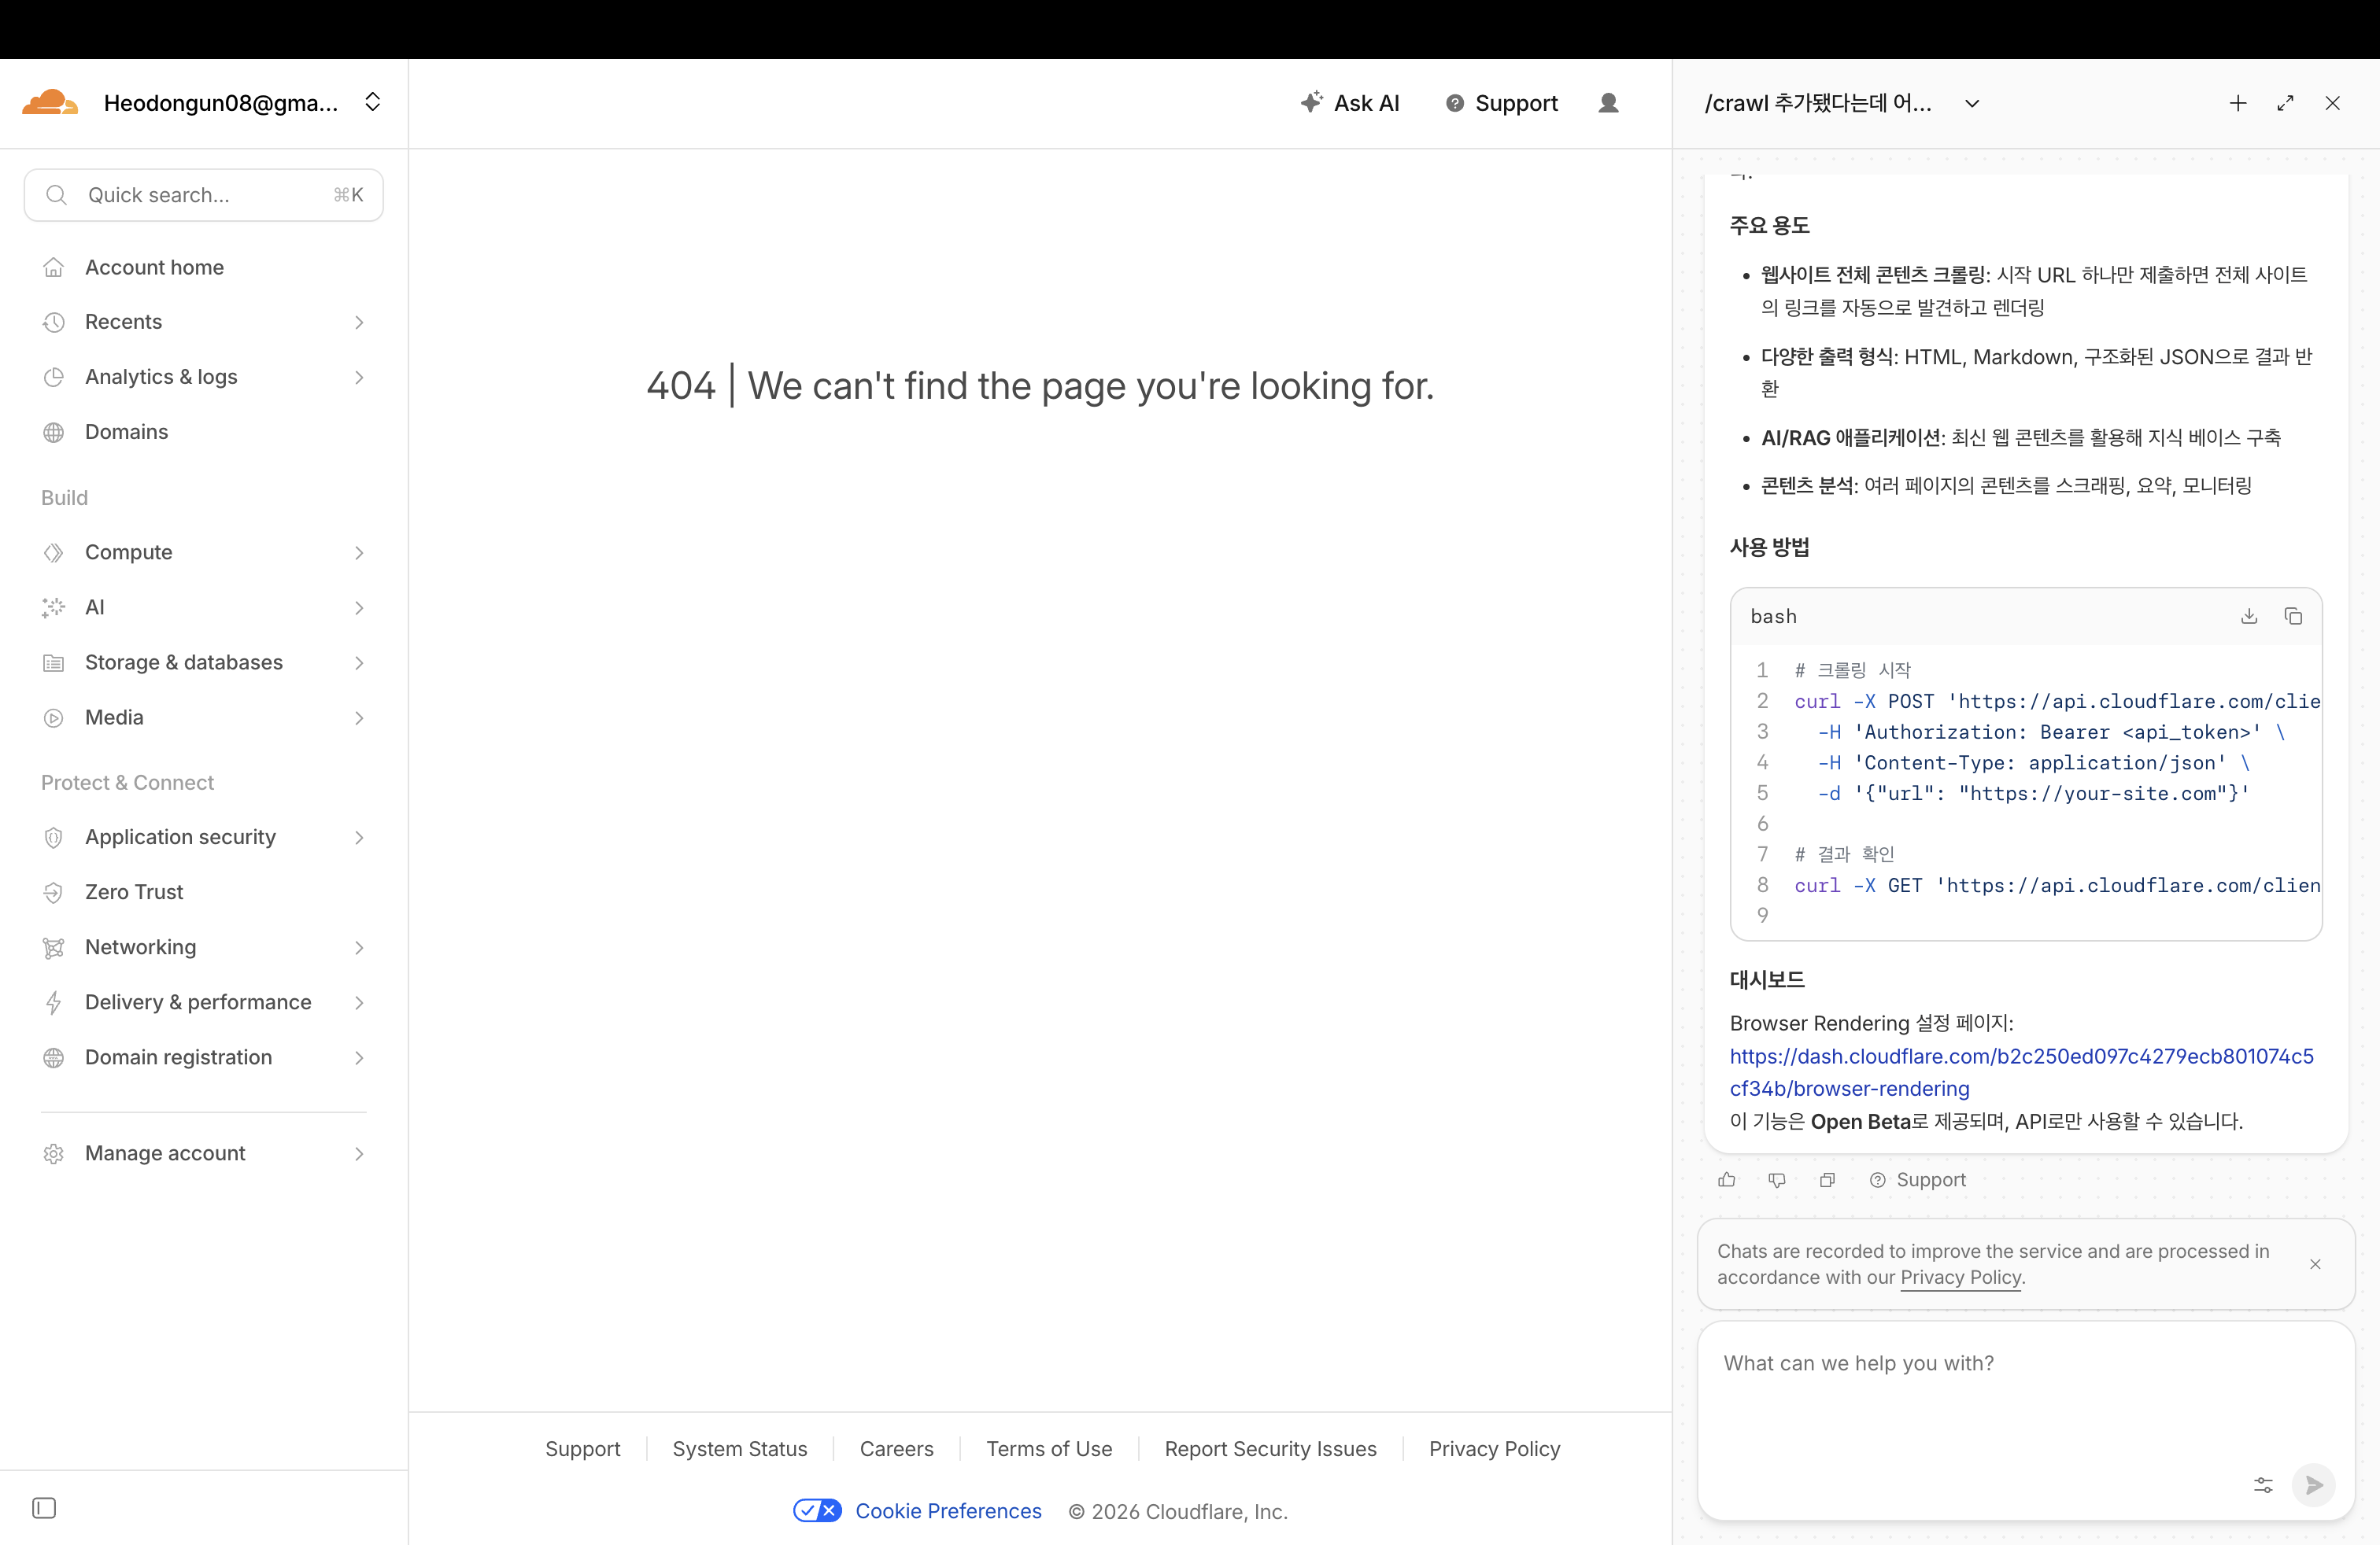Viewport: 2380px width, 1545px height.
Task: Expand the Recents menu
Action: 204,322
